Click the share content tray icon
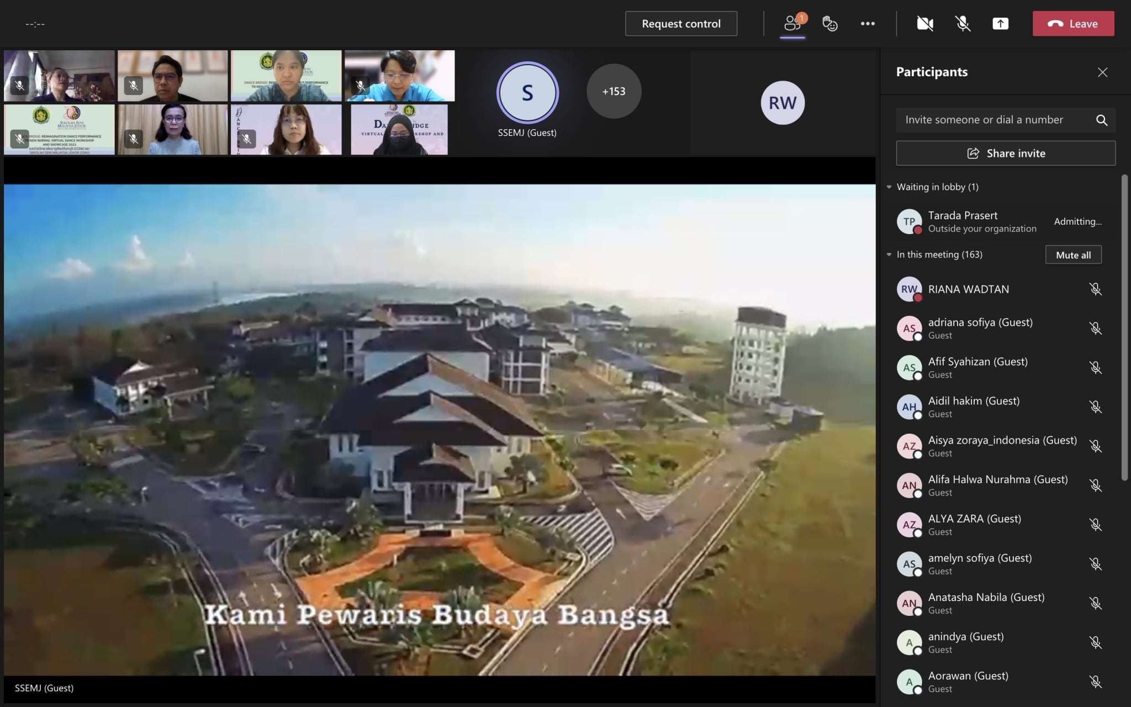 (1000, 24)
